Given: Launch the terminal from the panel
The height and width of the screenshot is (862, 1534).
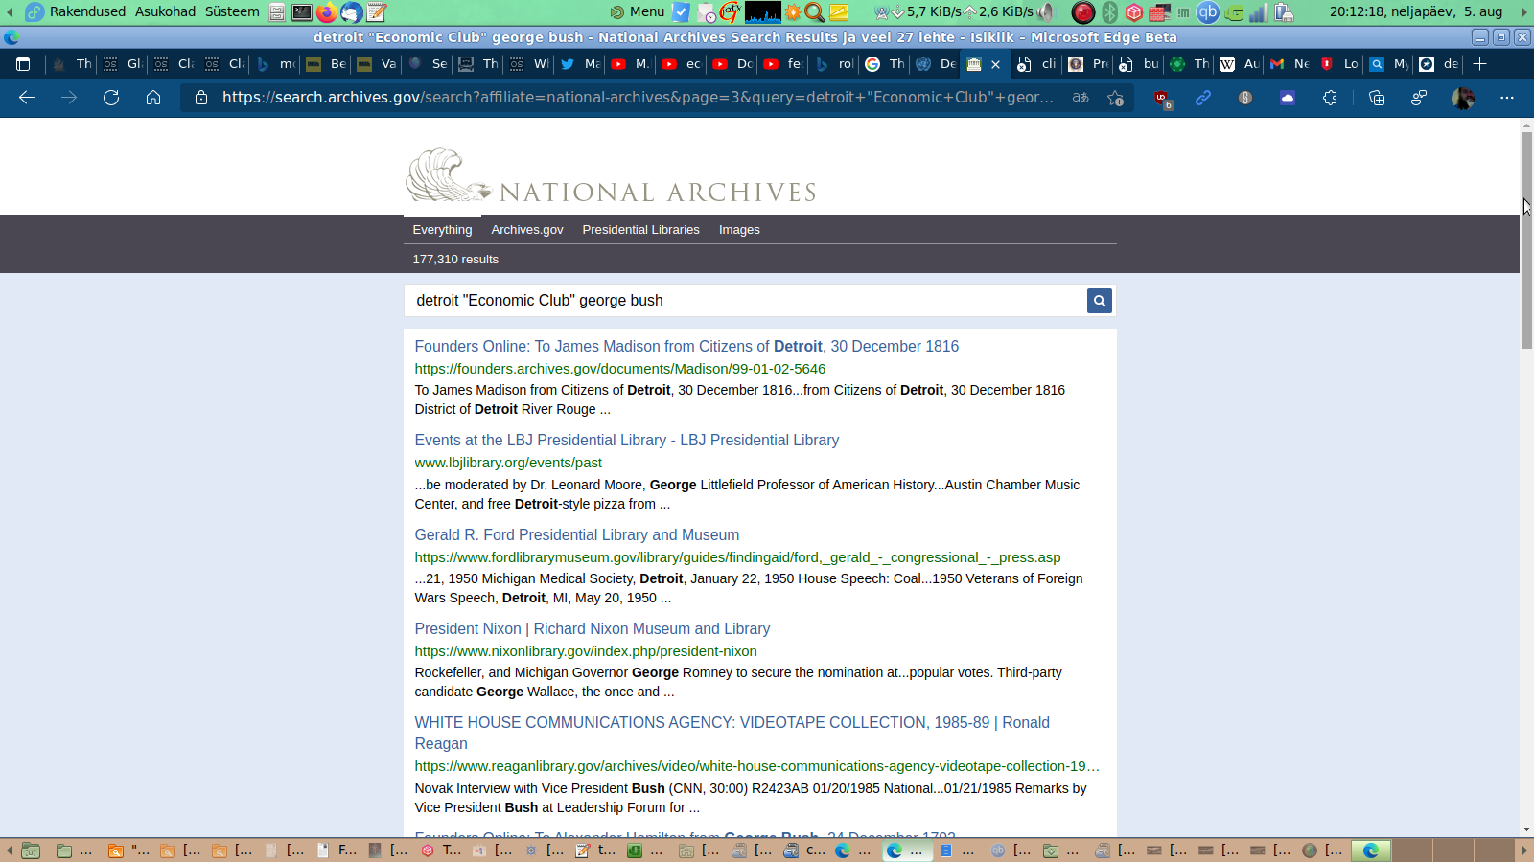Looking at the screenshot, I should [302, 12].
